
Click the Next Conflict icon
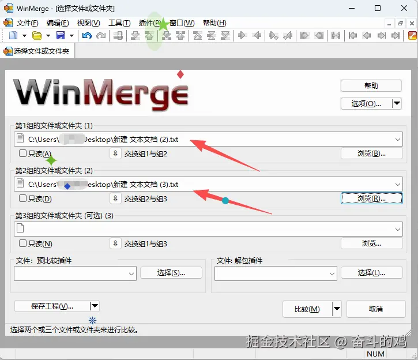point(167,35)
